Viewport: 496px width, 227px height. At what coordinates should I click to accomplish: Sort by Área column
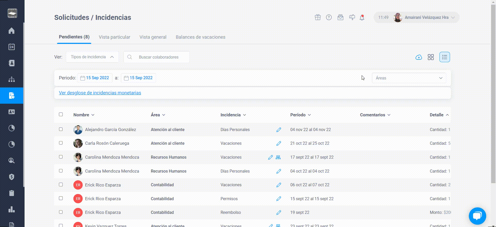[x=158, y=115]
